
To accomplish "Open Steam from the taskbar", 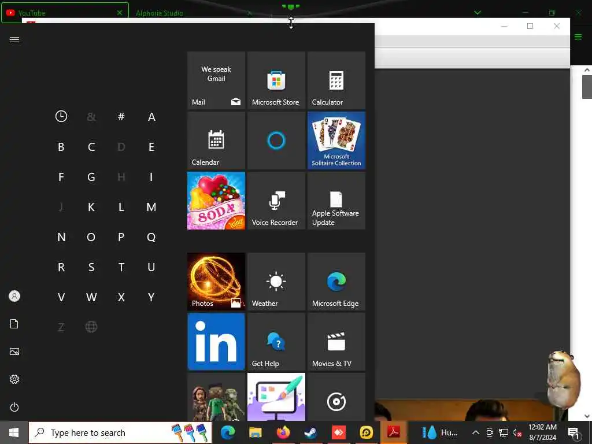I will (310, 432).
